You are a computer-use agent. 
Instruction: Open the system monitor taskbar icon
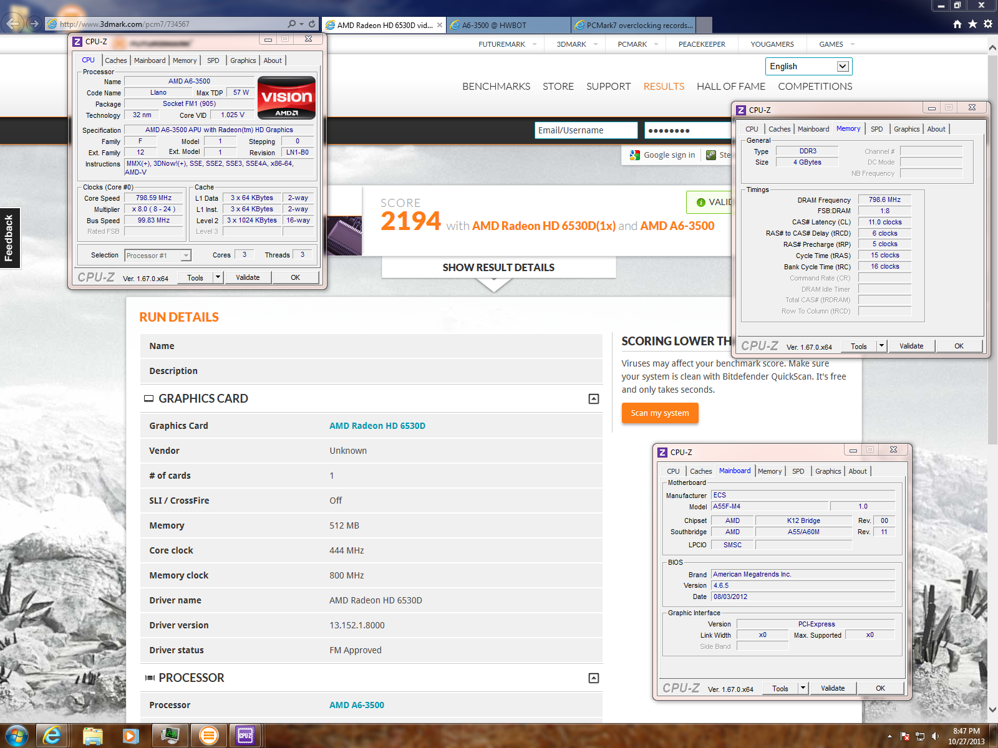click(x=170, y=736)
